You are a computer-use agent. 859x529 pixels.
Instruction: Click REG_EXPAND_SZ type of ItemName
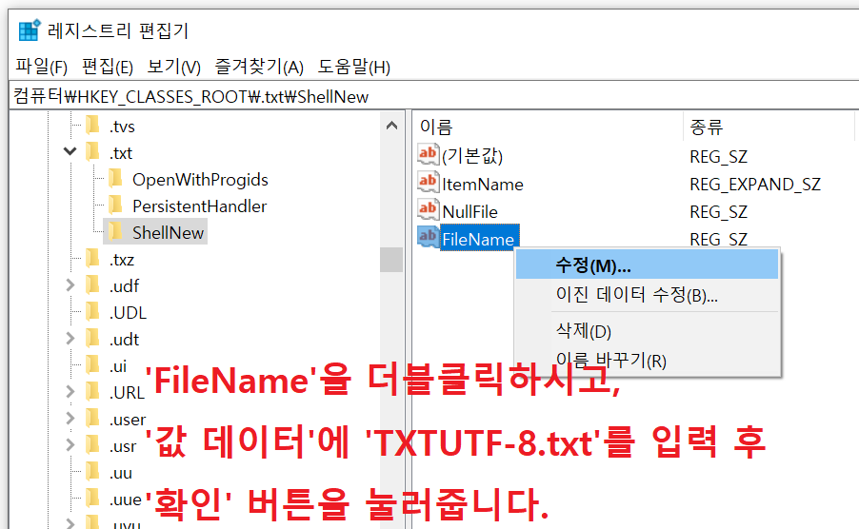pyautogui.click(x=755, y=185)
